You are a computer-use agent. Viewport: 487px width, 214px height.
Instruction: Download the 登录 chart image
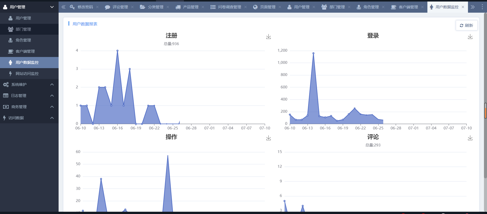470,37
